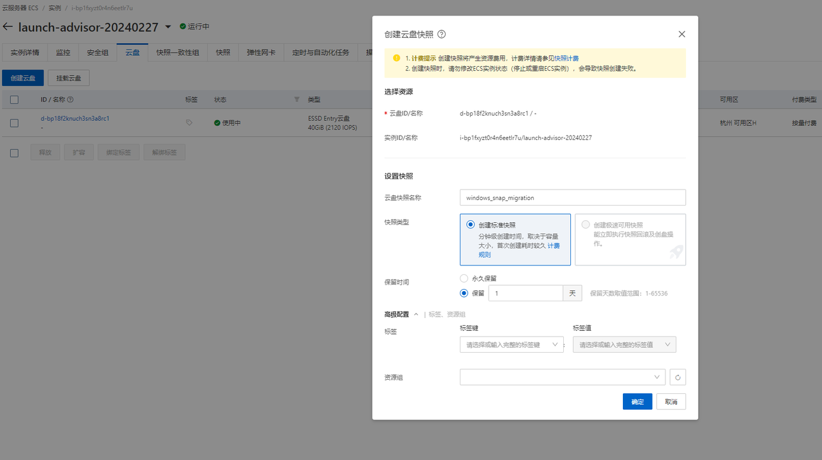Open dropdown arrow next to launch-advisor-20240227
822x460 pixels.
(x=168, y=27)
